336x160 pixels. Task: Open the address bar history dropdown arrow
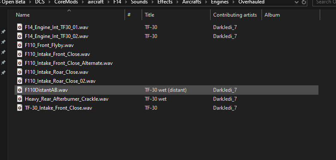click(x=297, y=2)
